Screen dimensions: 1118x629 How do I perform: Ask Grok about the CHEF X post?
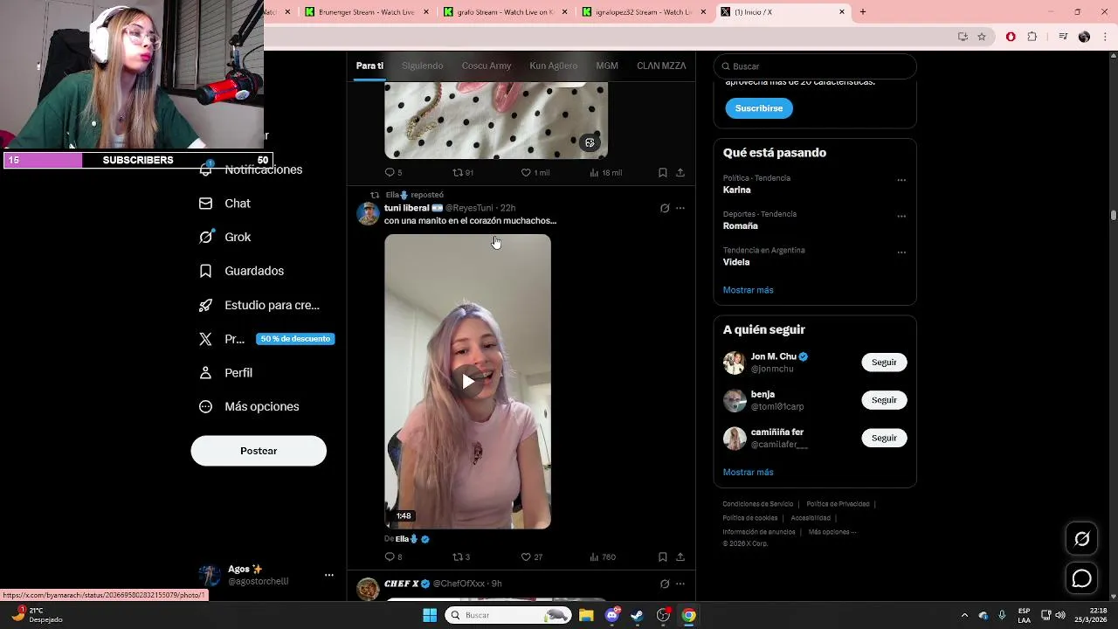665,584
